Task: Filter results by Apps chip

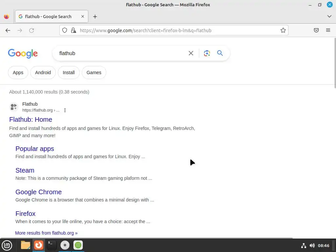Action: (18, 73)
